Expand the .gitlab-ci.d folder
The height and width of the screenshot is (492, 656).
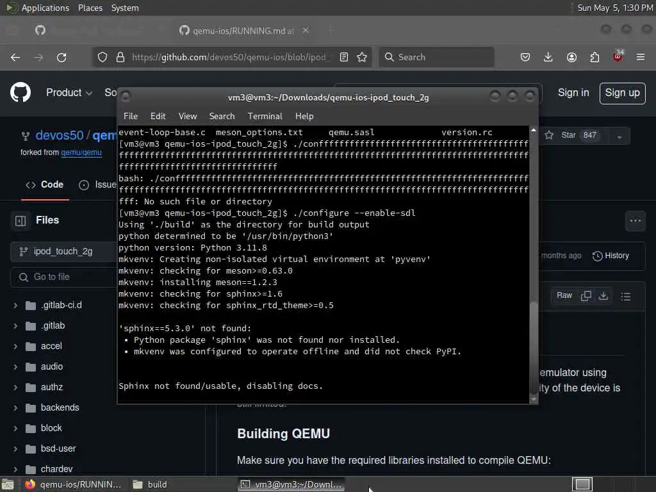(x=15, y=306)
